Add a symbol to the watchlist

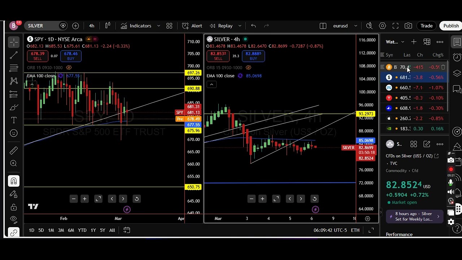(414, 42)
